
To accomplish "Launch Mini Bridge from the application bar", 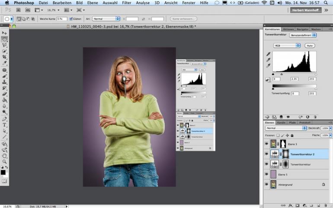I will tap(28, 10).
